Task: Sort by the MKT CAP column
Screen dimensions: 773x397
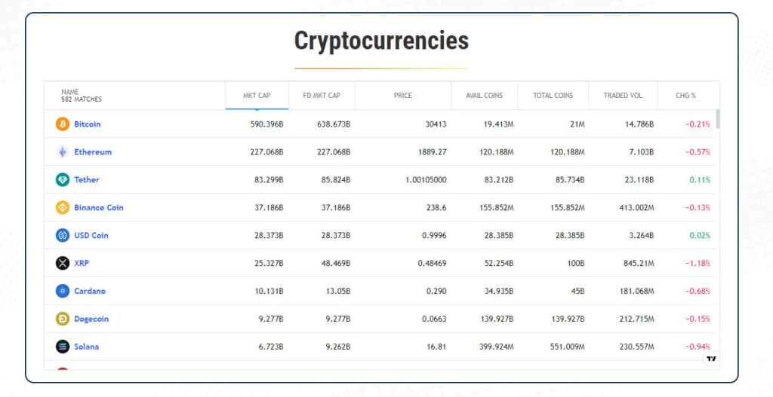Action: [x=257, y=96]
